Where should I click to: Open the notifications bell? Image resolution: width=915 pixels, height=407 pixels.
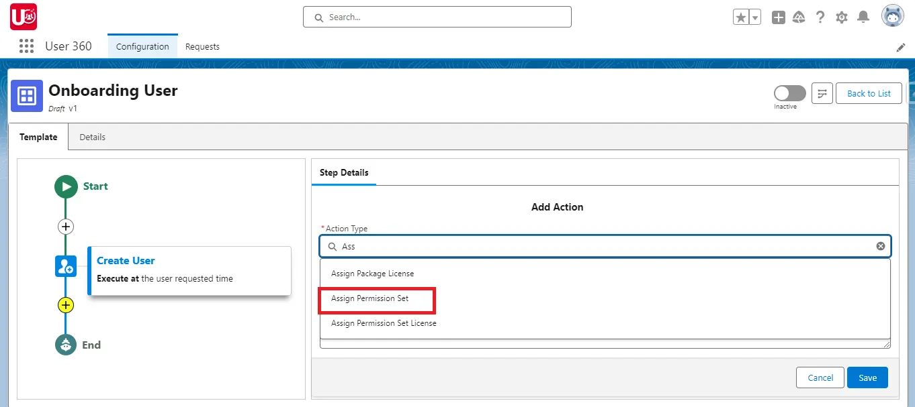click(x=863, y=17)
